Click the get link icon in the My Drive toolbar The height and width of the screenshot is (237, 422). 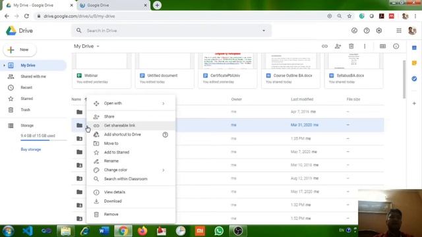click(324, 46)
